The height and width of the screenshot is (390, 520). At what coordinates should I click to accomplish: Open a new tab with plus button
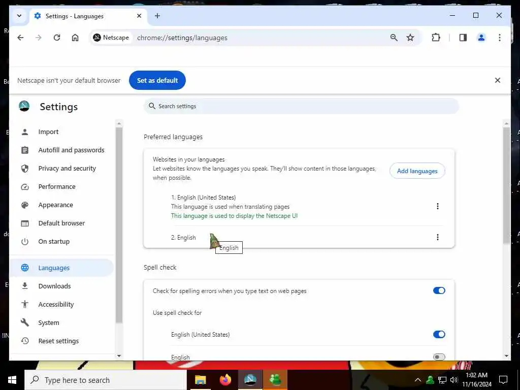(157, 16)
